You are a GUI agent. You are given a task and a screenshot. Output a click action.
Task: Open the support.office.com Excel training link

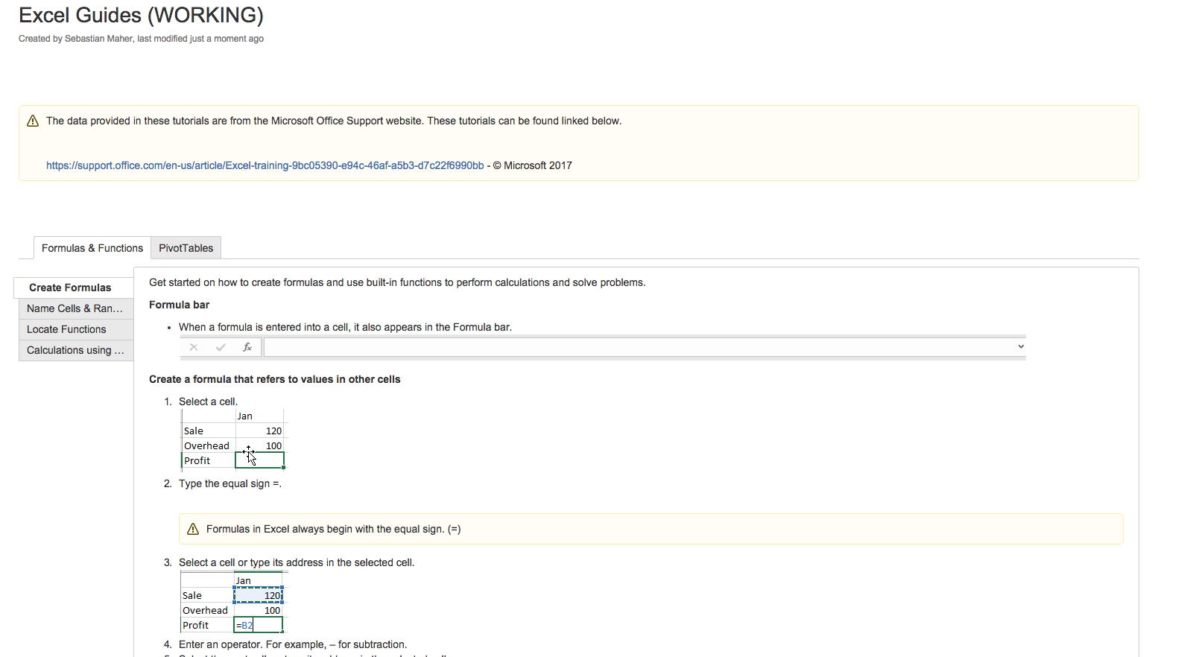pyautogui.click(x=265, y=165)
